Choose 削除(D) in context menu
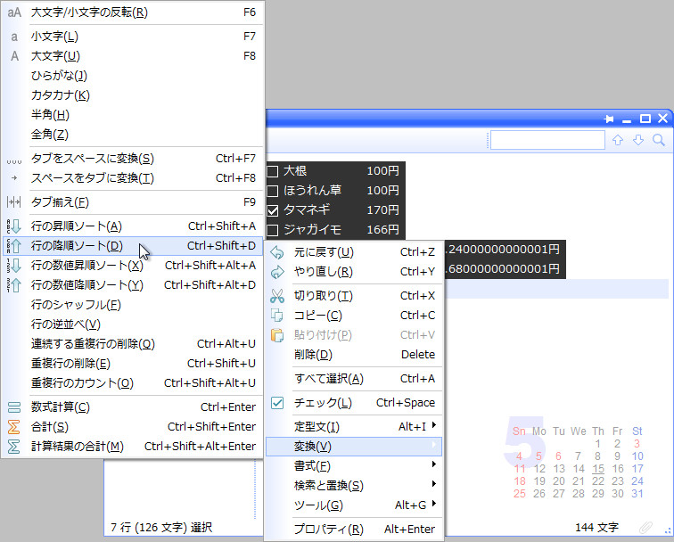 tap(353, 355)
